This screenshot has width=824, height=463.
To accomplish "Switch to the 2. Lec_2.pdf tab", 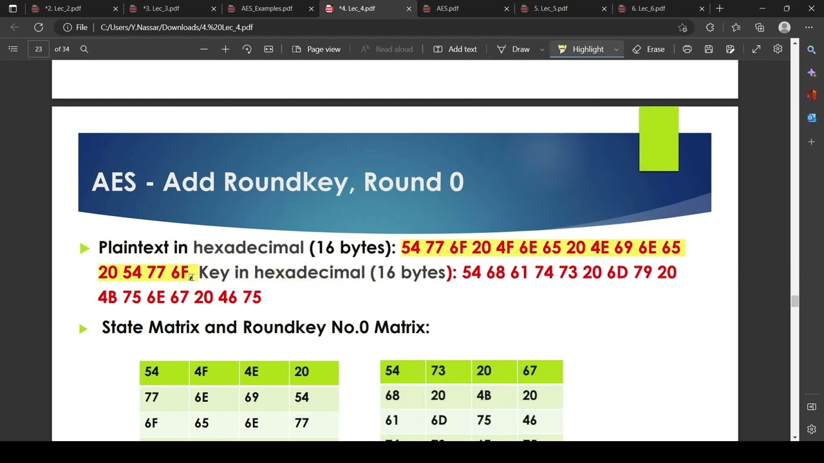I will (x=74, y=8).
